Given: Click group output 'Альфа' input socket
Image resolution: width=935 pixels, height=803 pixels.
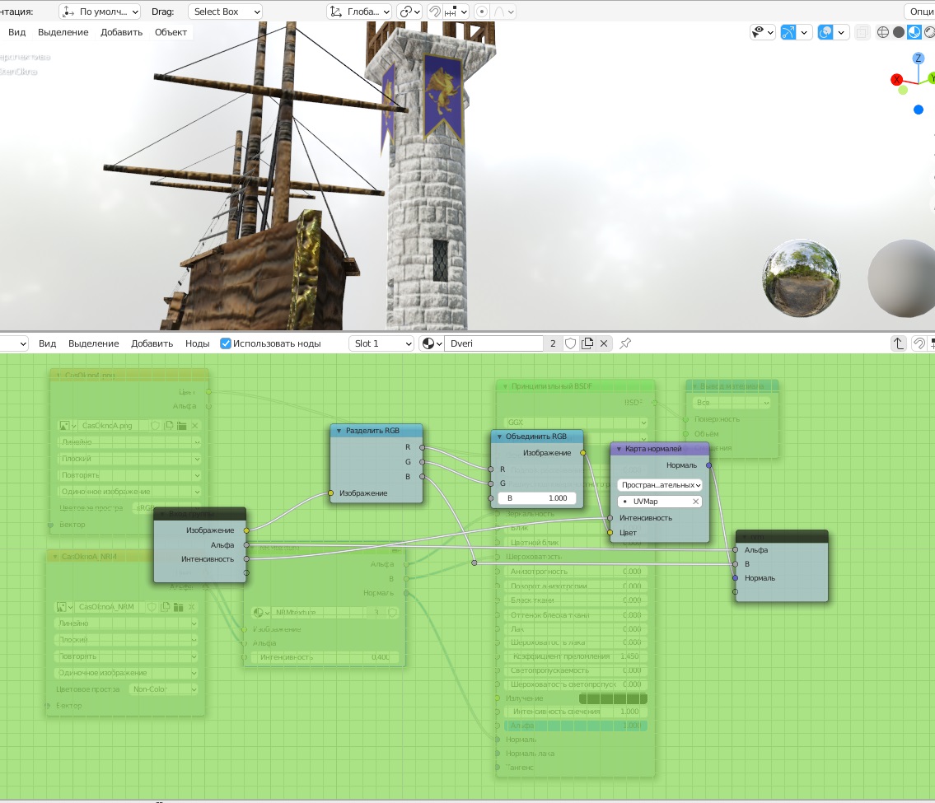Looking at the screenshot, I should pyautogui.click(x=736, y=549).
